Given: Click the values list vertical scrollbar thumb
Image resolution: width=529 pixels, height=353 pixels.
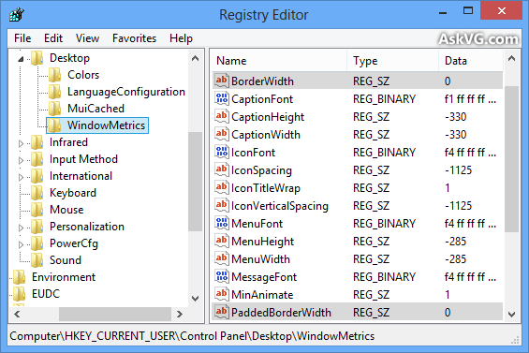Looking at the screenshot, I should (x=511, y=159).
